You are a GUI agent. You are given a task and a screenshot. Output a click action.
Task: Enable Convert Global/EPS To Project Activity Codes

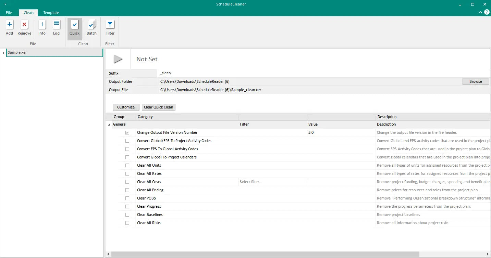(x=127, y=141)
